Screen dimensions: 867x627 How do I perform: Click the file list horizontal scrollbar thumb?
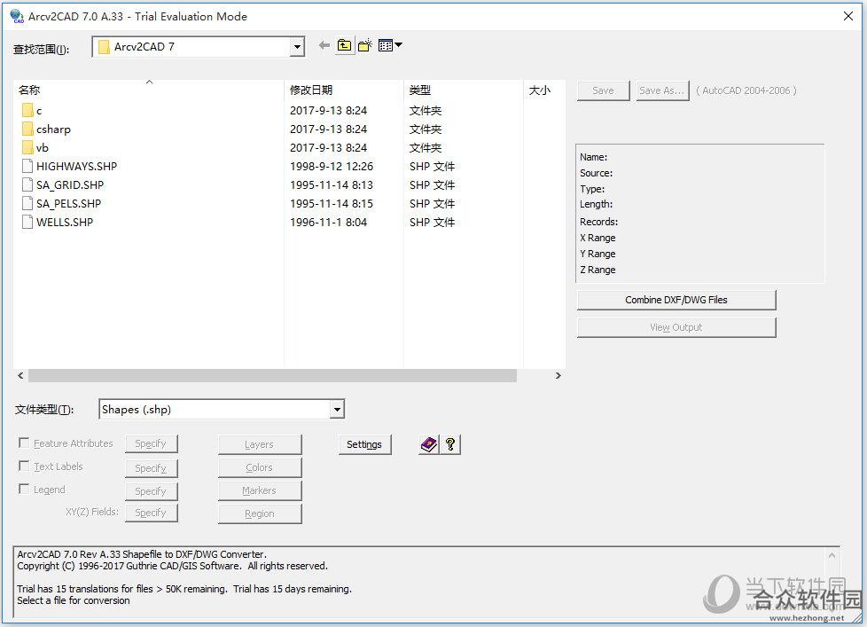point(272,376)
